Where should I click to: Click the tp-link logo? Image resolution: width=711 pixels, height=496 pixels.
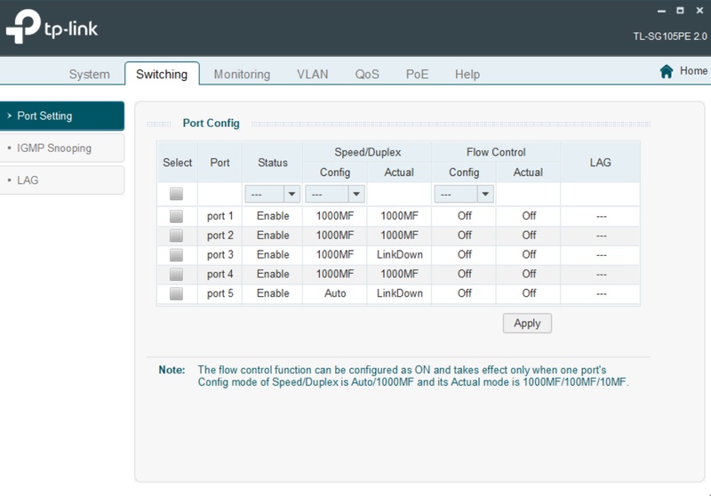[x=52, y=28]
